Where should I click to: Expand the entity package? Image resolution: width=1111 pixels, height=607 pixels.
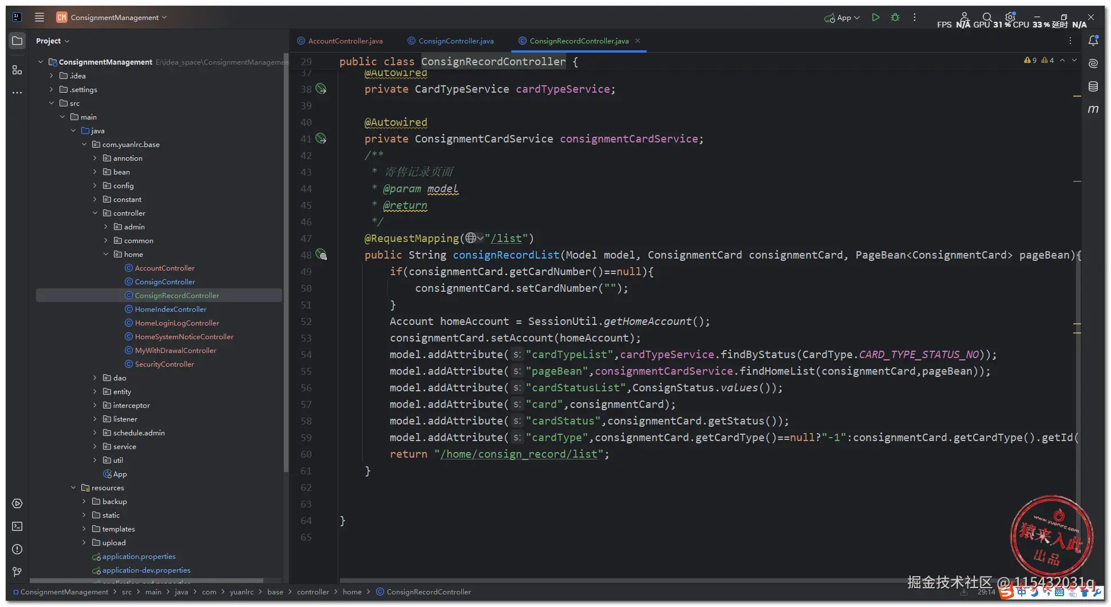pos(95,391)
